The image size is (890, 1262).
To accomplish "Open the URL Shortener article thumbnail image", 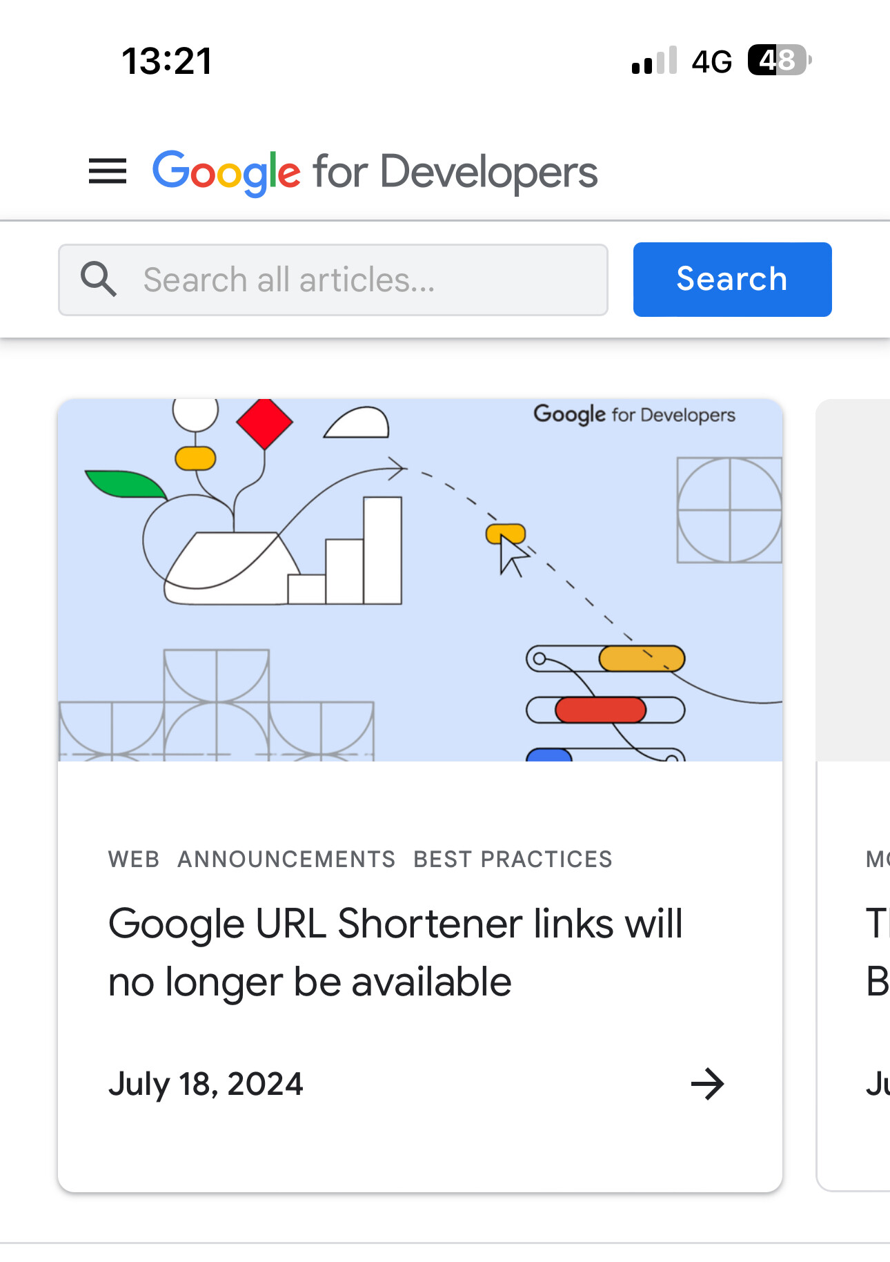I will tap(420, 580).
